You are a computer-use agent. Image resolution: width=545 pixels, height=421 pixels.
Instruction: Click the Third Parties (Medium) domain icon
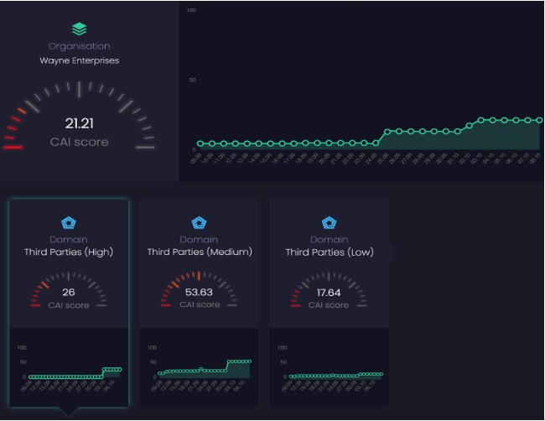pos(199,222)
